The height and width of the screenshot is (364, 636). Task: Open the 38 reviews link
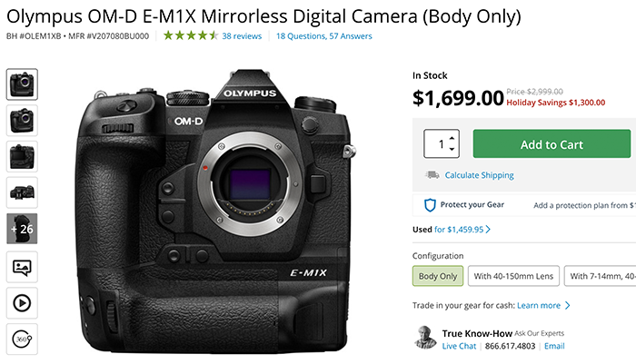coord(242,36)
